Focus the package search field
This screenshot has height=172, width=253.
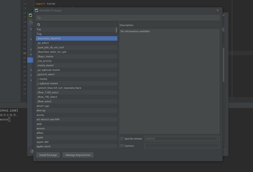coord(128,18)
